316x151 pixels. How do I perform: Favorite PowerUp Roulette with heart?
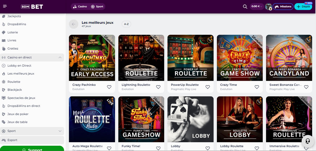pyautogui.click(x=208, y=87)
